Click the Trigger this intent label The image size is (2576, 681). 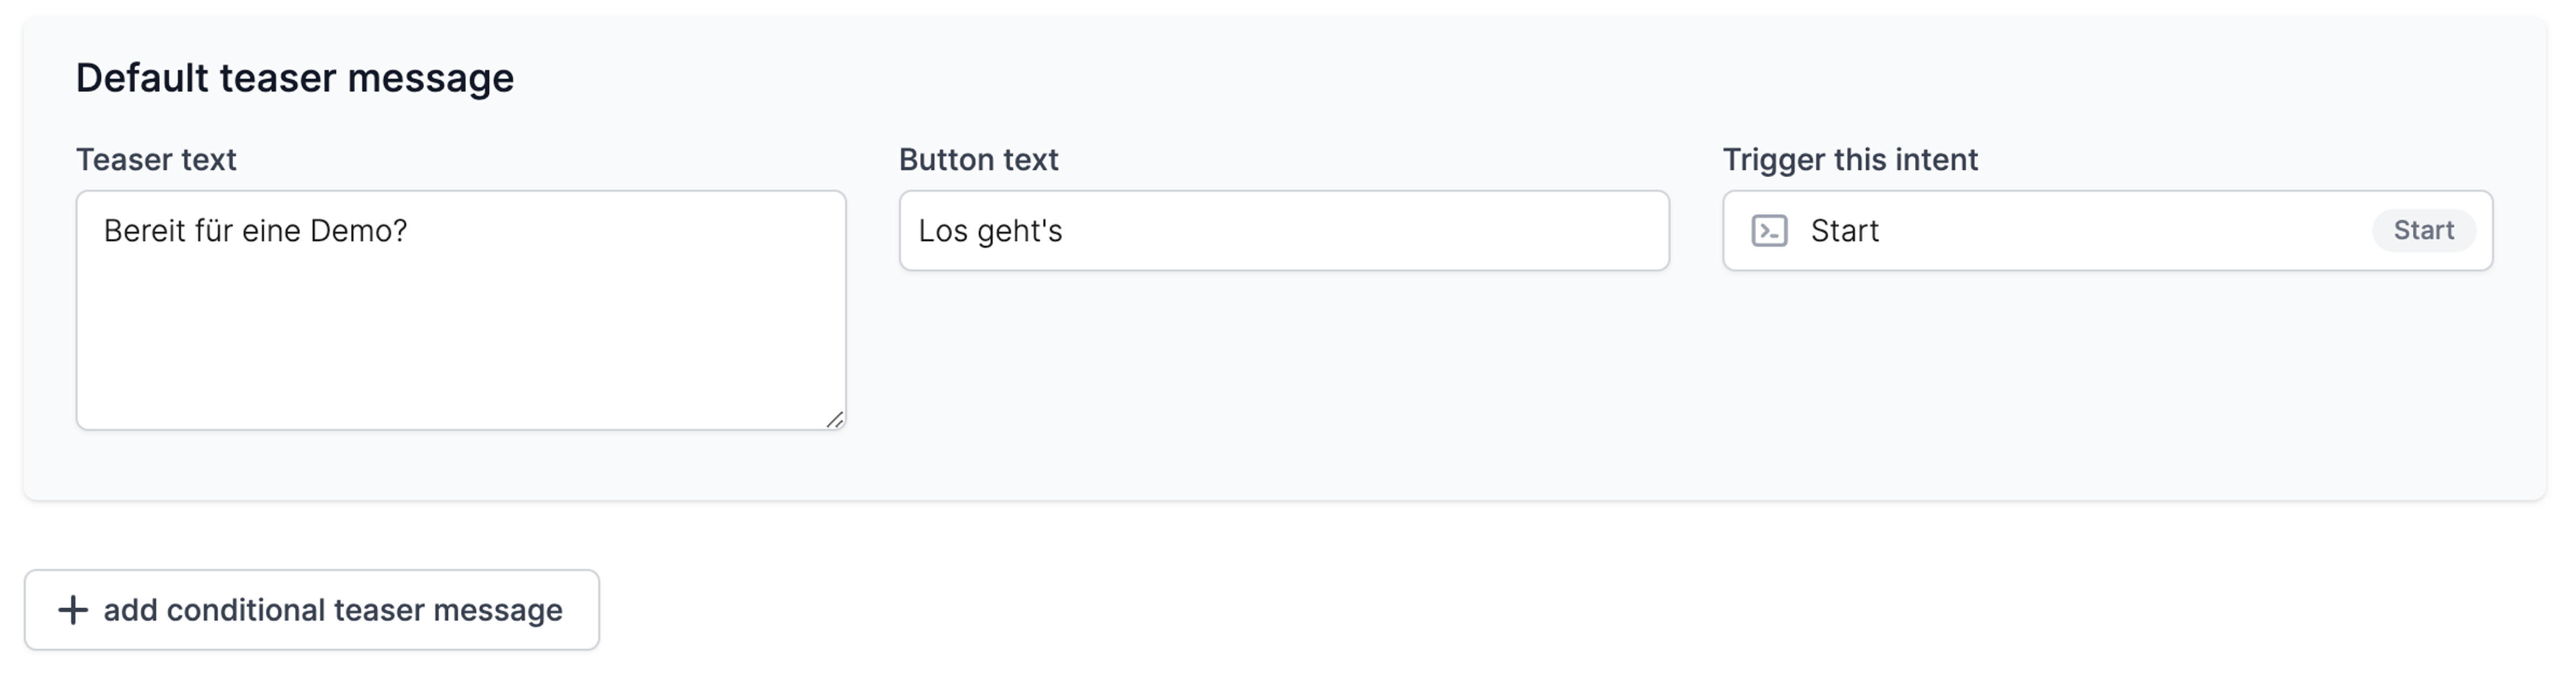[x=1850, y=160]
